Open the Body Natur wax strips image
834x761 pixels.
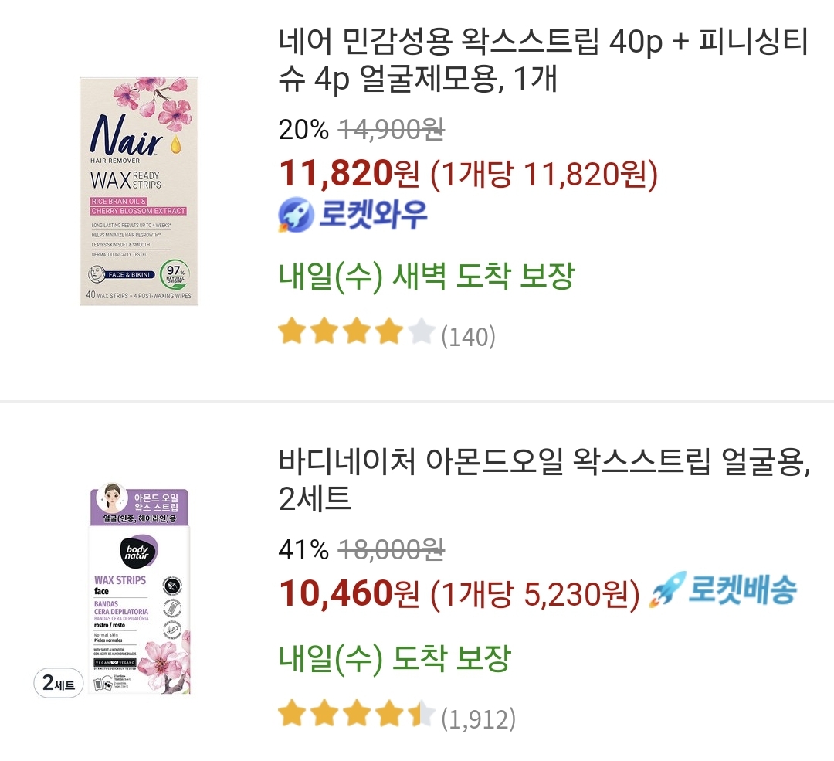(139, 591)
